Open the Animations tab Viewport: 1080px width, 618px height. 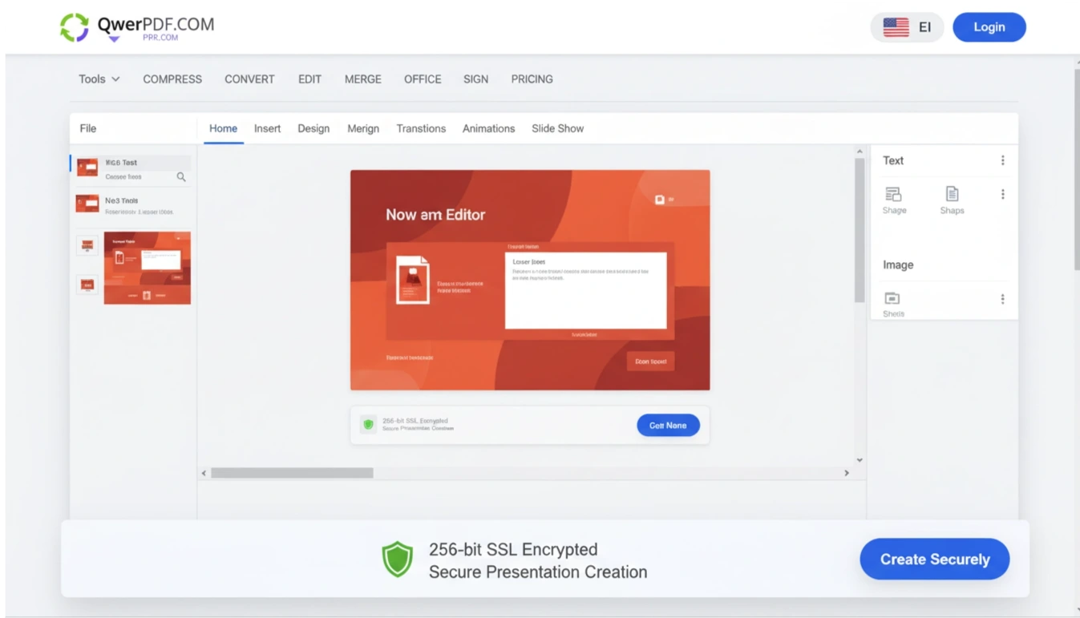click(488, 128)
